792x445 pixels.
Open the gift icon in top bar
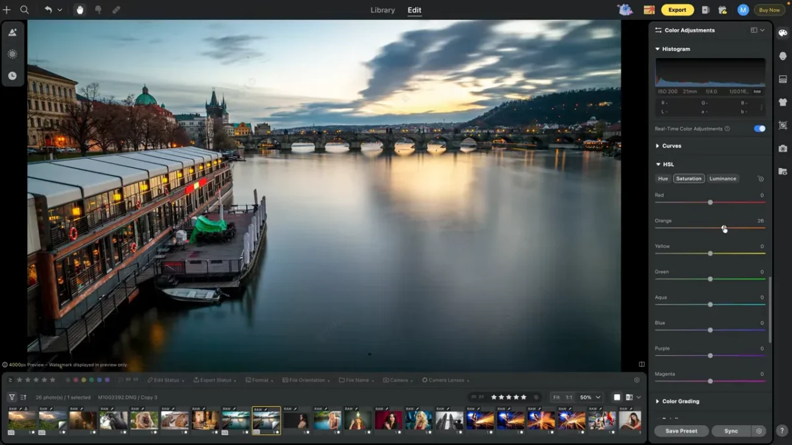pyautogui.click(x=723, y=10)
